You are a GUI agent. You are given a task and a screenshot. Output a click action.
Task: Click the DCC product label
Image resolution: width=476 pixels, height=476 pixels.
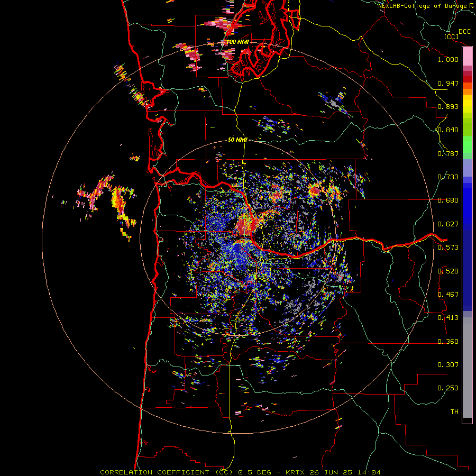(464, 32)
